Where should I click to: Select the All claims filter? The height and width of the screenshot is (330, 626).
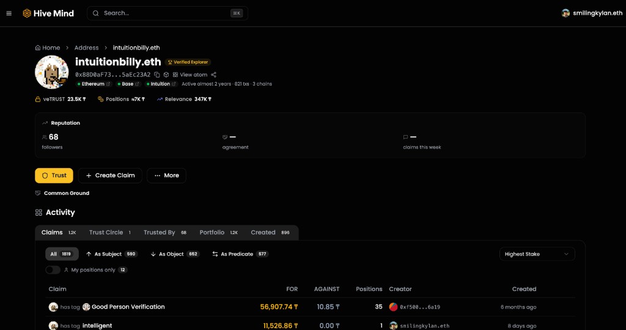(x=62, y=254)
